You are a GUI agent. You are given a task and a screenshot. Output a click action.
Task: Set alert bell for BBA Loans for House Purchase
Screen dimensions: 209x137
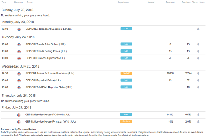[198, 73]
